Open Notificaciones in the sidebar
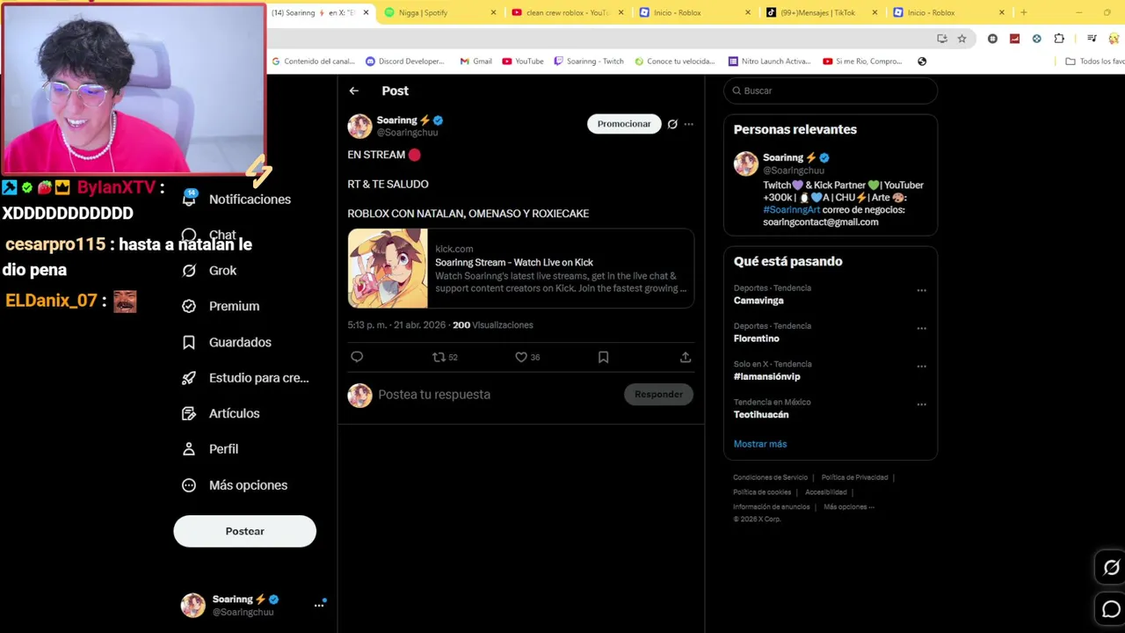Viewport: 1125px width, 633px height. coord(236,200)
